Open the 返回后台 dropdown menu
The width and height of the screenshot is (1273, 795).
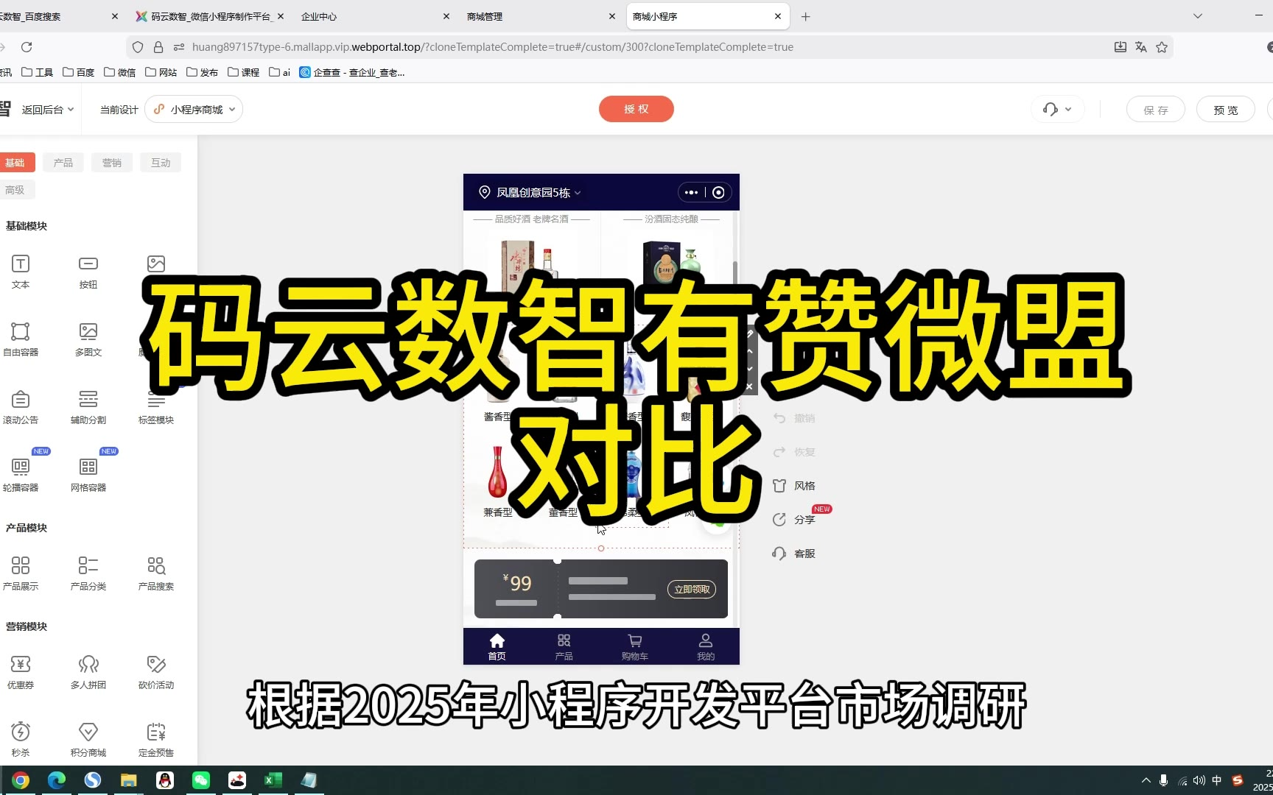47,110
